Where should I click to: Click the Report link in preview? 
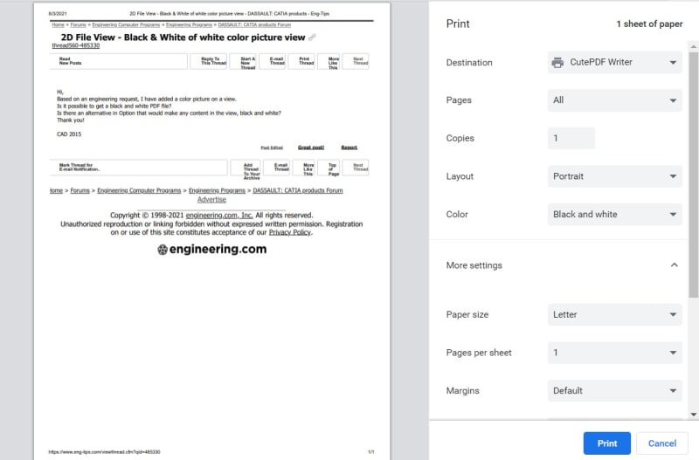(x=349, y=148)
